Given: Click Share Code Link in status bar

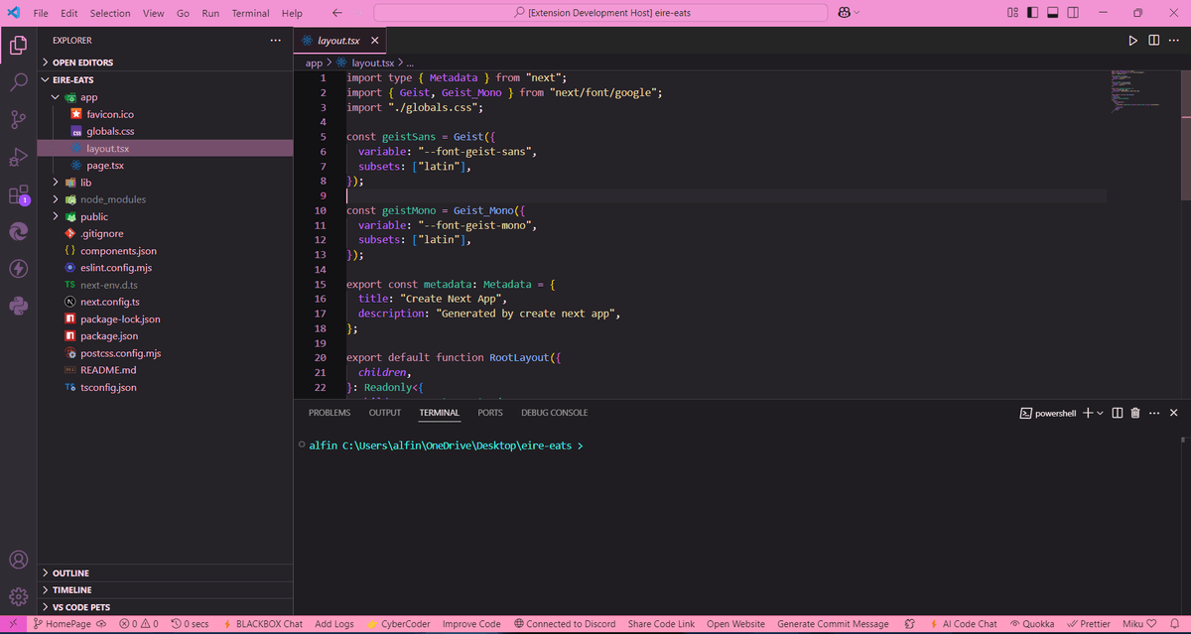Looking at the screenshot, I should 661,624.
